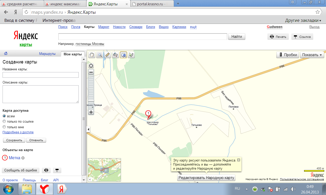Switch to the Маршруты tab
The image size is (326, 195).
pos(47,54)
